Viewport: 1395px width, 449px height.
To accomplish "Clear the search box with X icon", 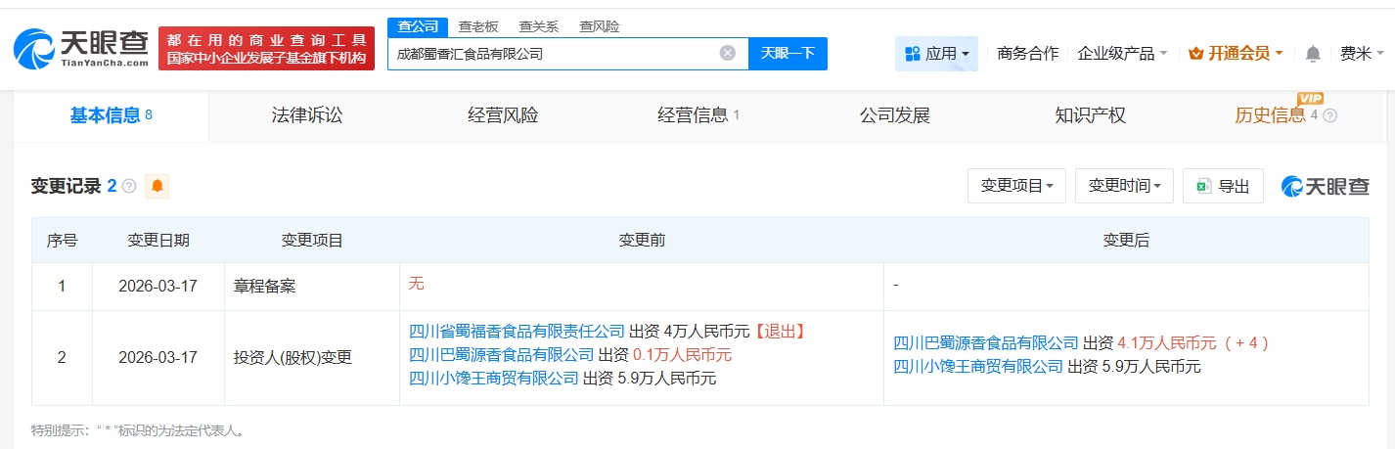I will pos(727,53).
